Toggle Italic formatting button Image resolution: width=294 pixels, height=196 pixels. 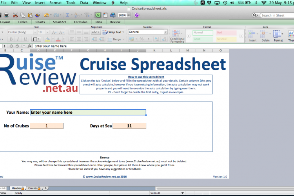(18, 39)
